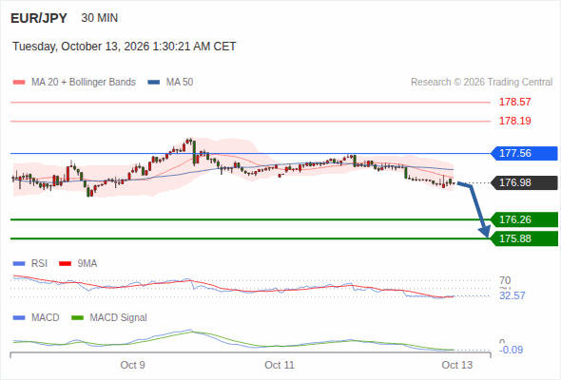Click the blue downward forecast arrow
The image size is (561, 380).
(474, 209)
